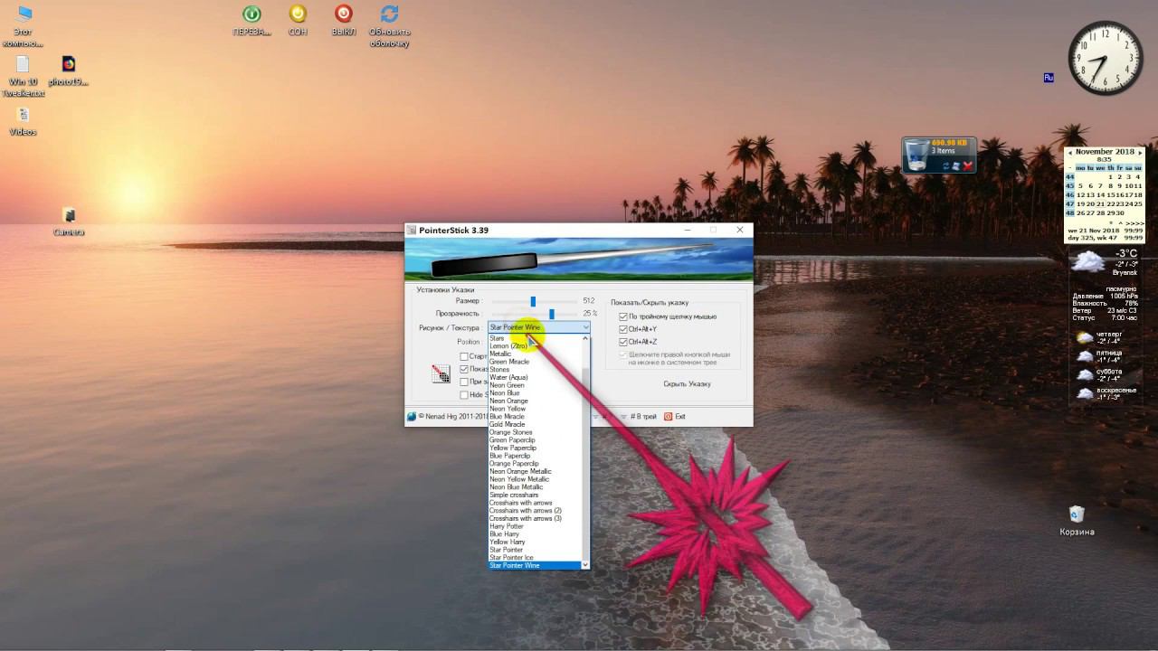Image resolution: width=1158 pixels, height=651 pixels.
Task: Click the суббота forecast weather icon
Action: click(1085, 374)
